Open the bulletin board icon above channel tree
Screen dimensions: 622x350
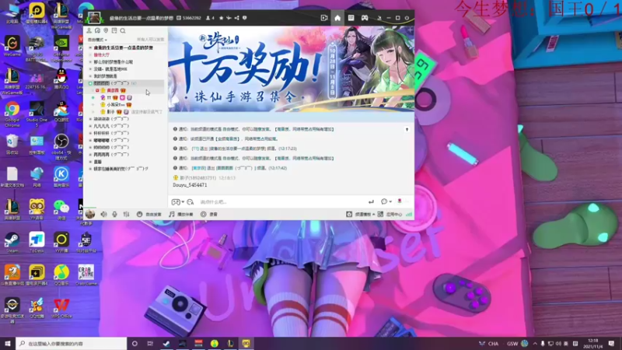pos(114,30)
